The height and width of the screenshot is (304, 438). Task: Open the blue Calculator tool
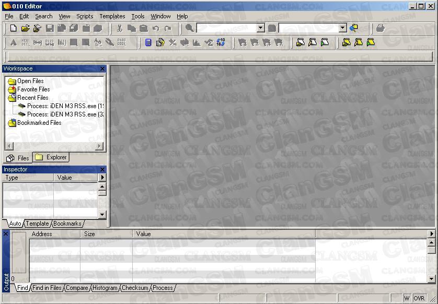(148, 42)
